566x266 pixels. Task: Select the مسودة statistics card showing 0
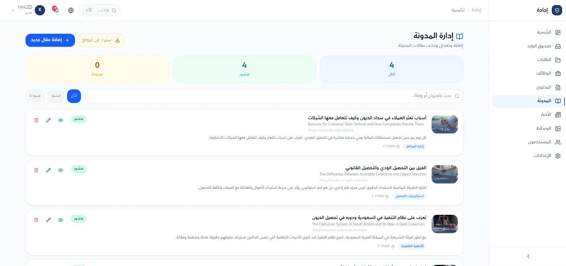pos(97,69)
